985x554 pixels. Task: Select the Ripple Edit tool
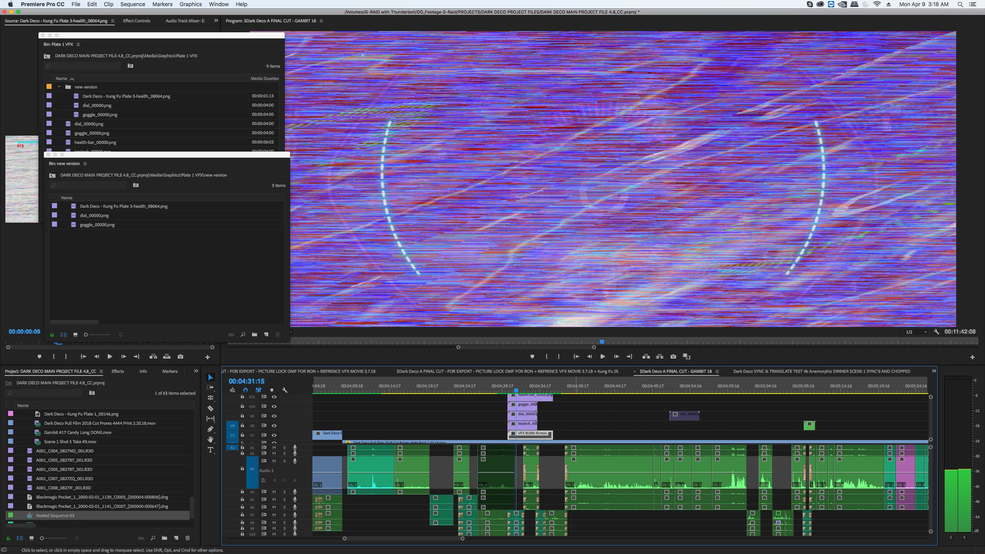(210, 398)
